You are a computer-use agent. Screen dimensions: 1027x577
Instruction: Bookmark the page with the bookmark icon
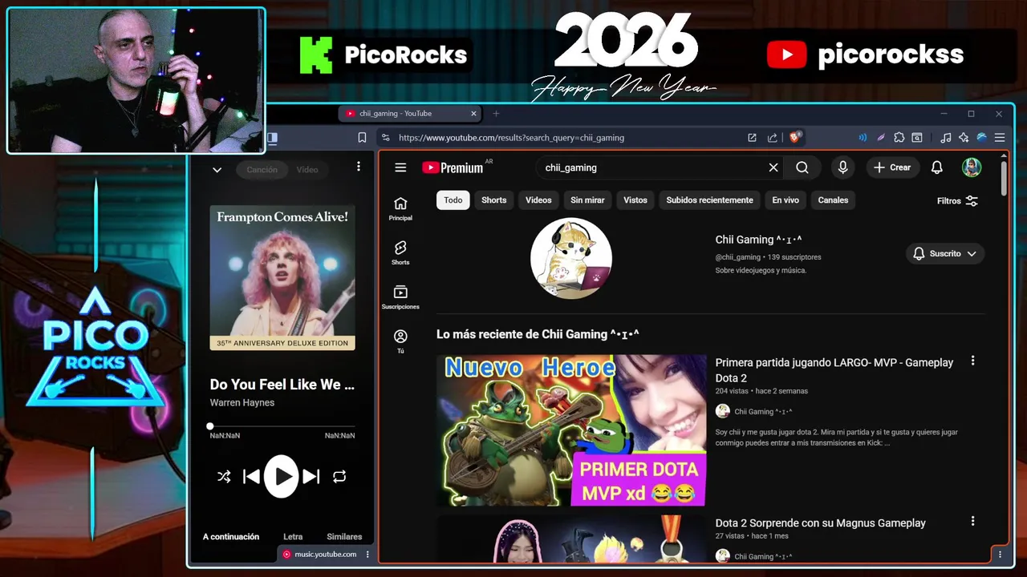tap(362, 137)
